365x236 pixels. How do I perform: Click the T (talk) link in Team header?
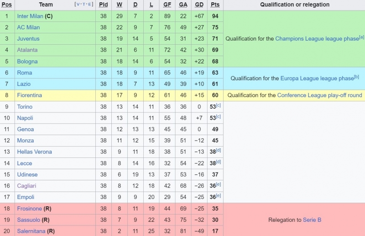83,5
